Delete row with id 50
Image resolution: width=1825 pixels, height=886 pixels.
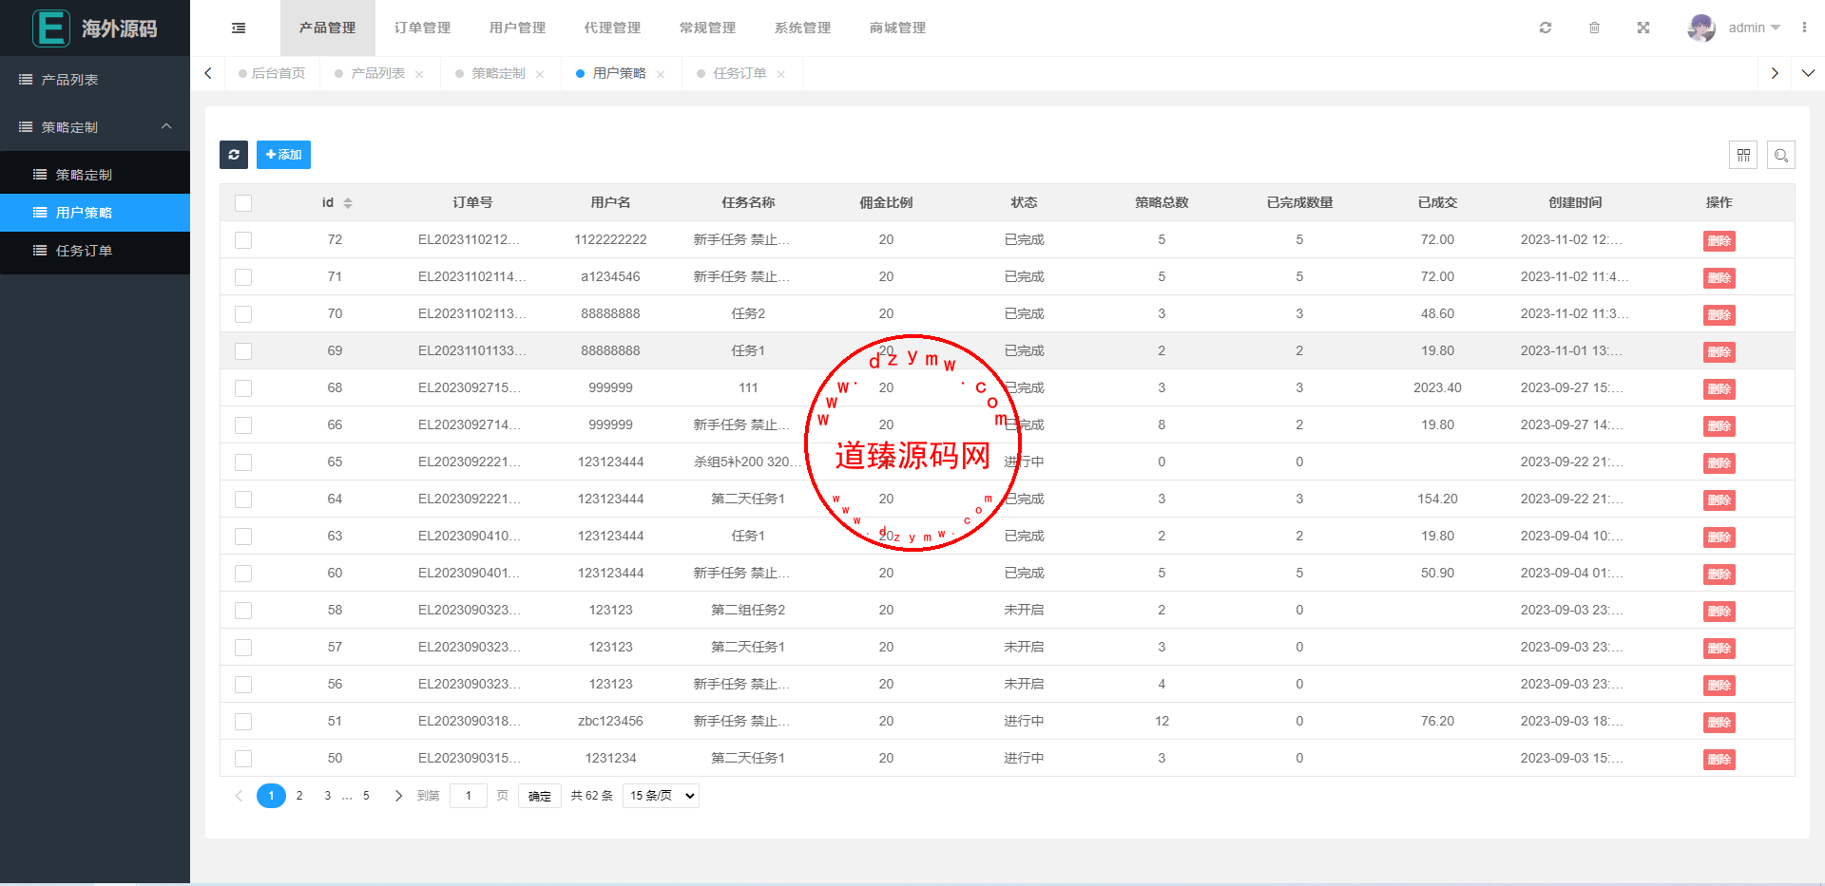[1719, 759]
